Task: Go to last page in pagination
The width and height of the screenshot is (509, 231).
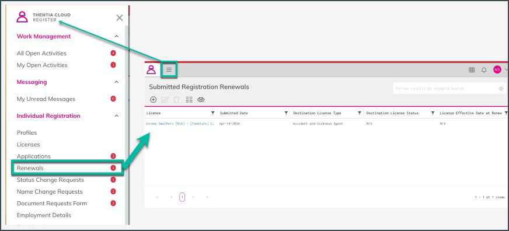Action: pos(207,197)
